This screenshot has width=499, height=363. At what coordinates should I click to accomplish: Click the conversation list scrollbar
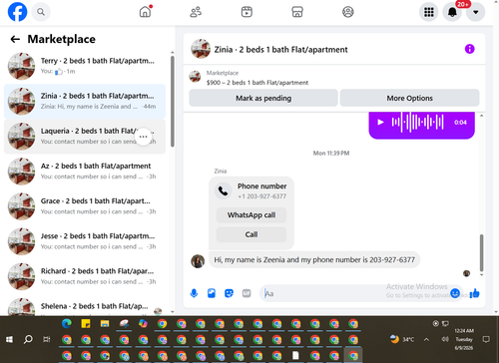[173, 102]
